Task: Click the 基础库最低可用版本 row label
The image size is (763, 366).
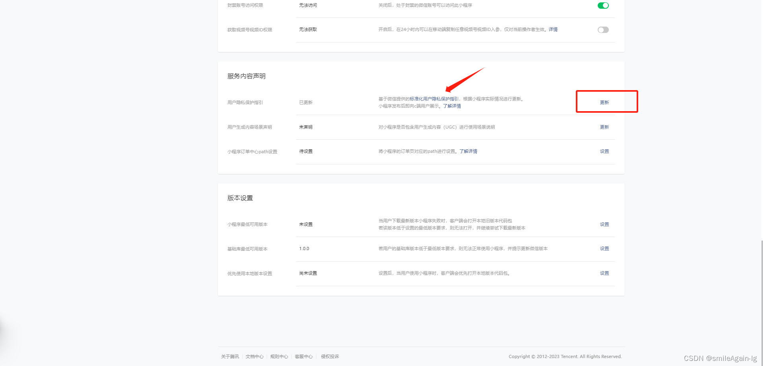Action: (x=248, y=249)
